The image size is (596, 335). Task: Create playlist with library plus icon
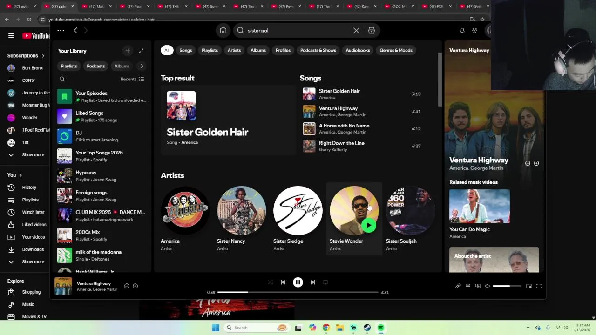(128, 51)
